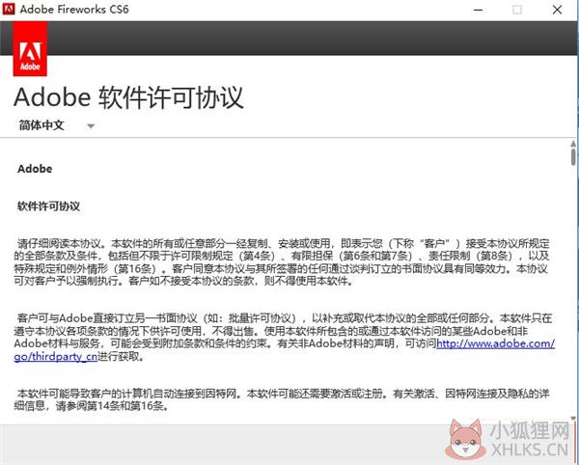Click the bold 软件许可协议 subheading

coord(48,205)
